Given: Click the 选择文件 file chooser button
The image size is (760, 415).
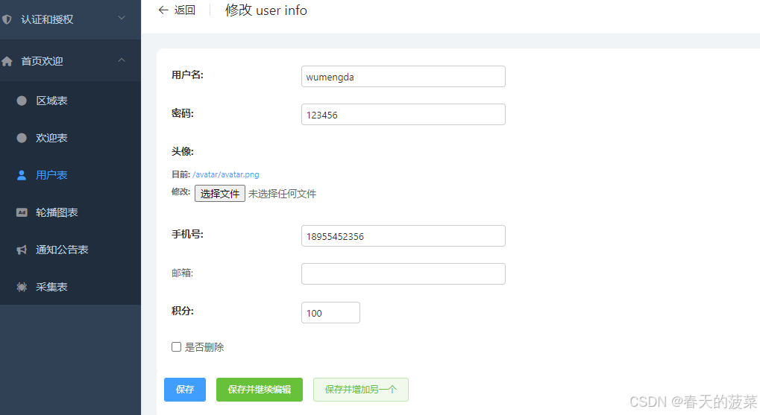Looking at the screenshot, I should pos(220,194).
